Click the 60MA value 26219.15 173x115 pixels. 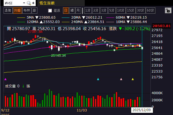click(139, 18)
